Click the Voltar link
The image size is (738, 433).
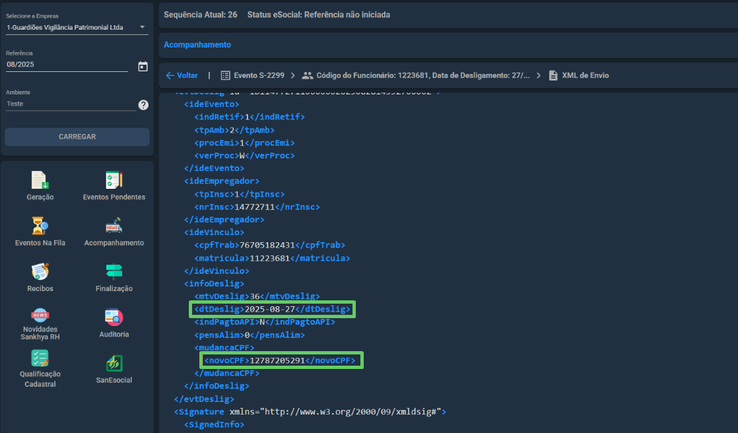187,75
